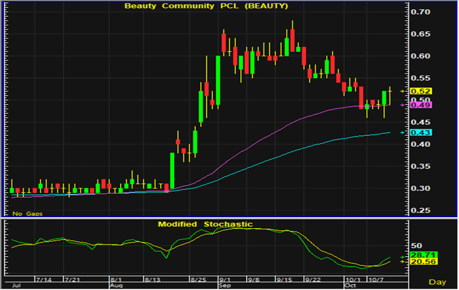Select the Modified Stochastic indicator title

(205, 224)
